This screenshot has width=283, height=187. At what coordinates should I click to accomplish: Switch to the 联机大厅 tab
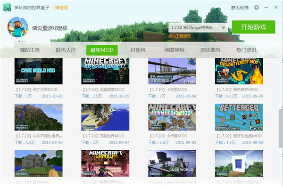coord(66,50)
